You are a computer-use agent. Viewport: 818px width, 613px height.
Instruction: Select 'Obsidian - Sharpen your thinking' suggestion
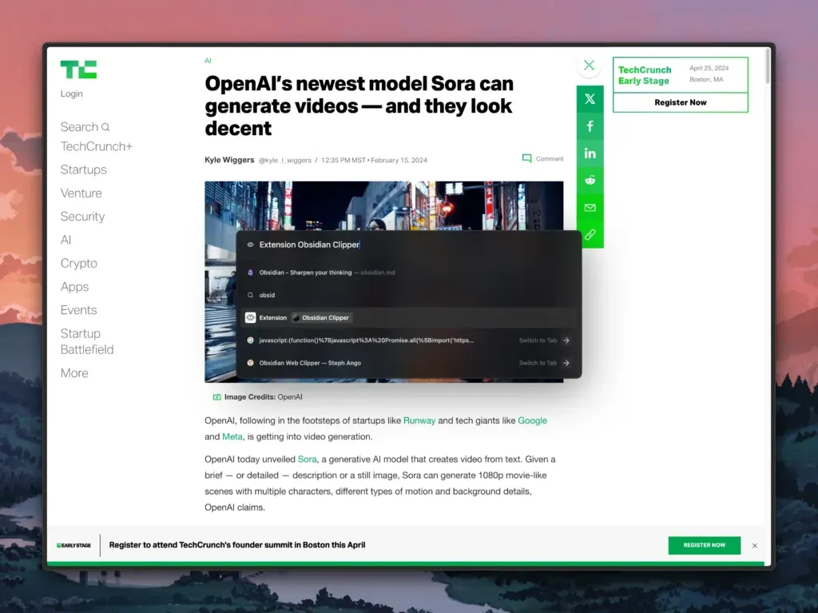[x=408, y=273]
